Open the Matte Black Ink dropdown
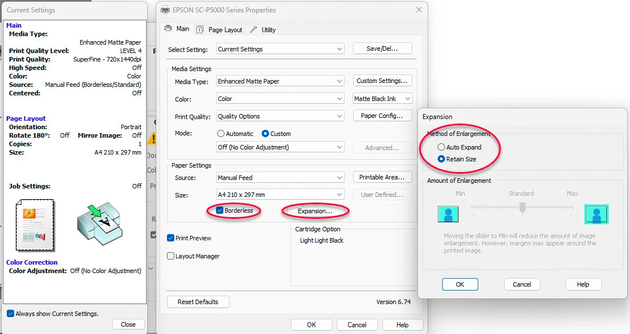630x334 pixels. 382,99
